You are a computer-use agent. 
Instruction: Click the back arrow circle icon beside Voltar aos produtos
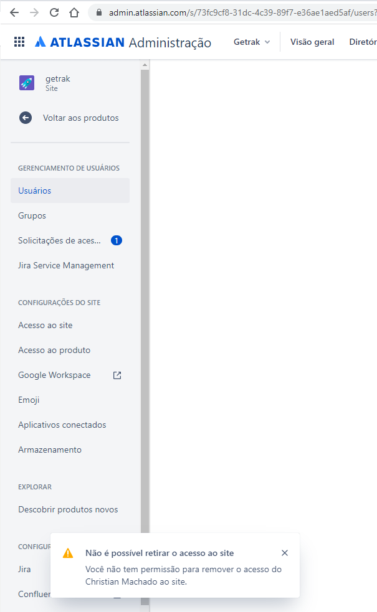[x=26, y=118]
